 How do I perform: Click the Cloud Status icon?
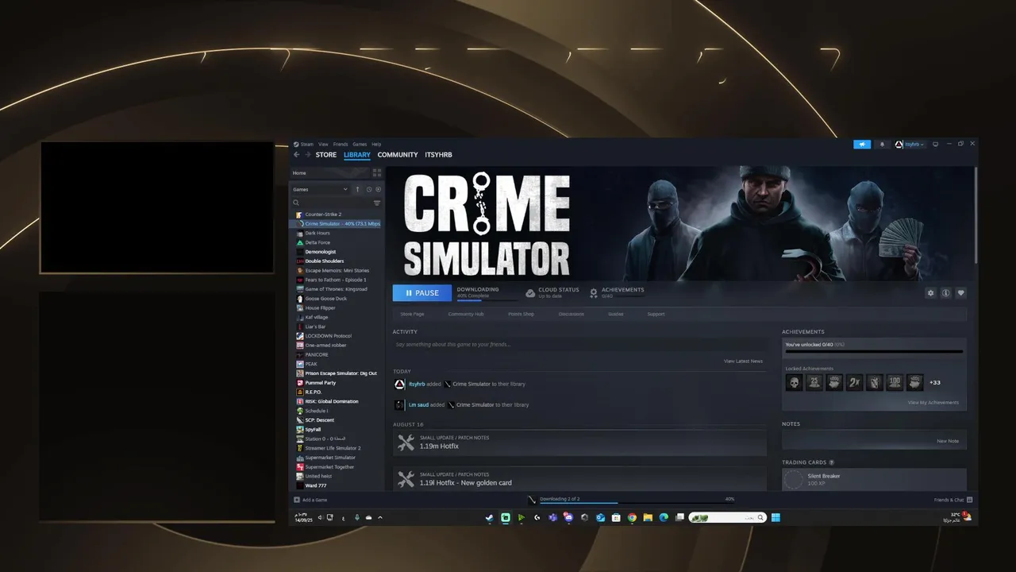(530, 293)
